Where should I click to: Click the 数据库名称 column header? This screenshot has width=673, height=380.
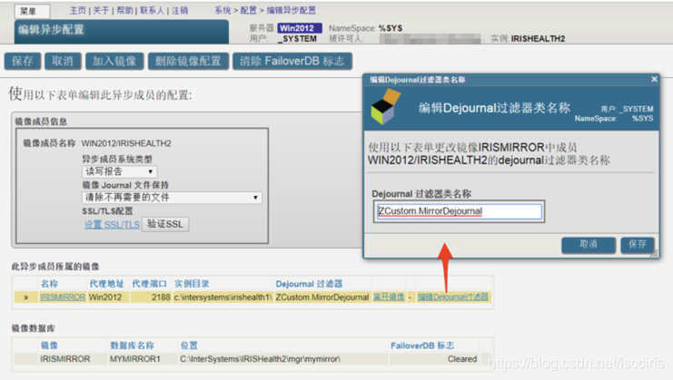133,346
